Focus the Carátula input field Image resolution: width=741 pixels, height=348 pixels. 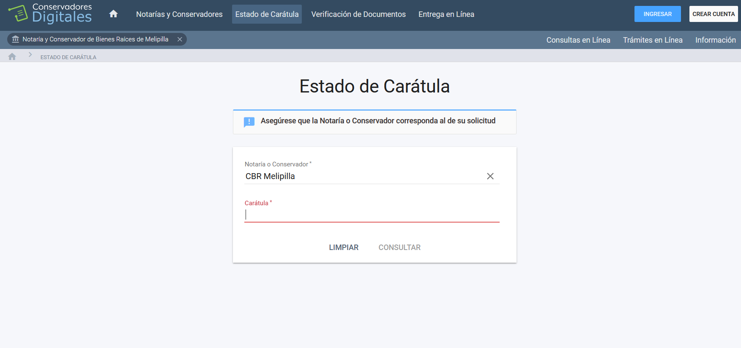372,215
